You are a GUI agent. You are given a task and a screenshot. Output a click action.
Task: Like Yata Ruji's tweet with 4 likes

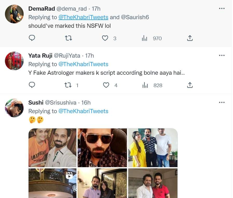point(106,85)
